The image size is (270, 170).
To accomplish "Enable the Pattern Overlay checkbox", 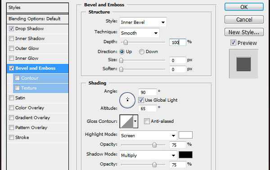I will (11, 128).
